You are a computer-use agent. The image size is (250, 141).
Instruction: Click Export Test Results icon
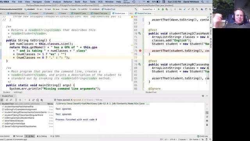(x=33, y=100)
